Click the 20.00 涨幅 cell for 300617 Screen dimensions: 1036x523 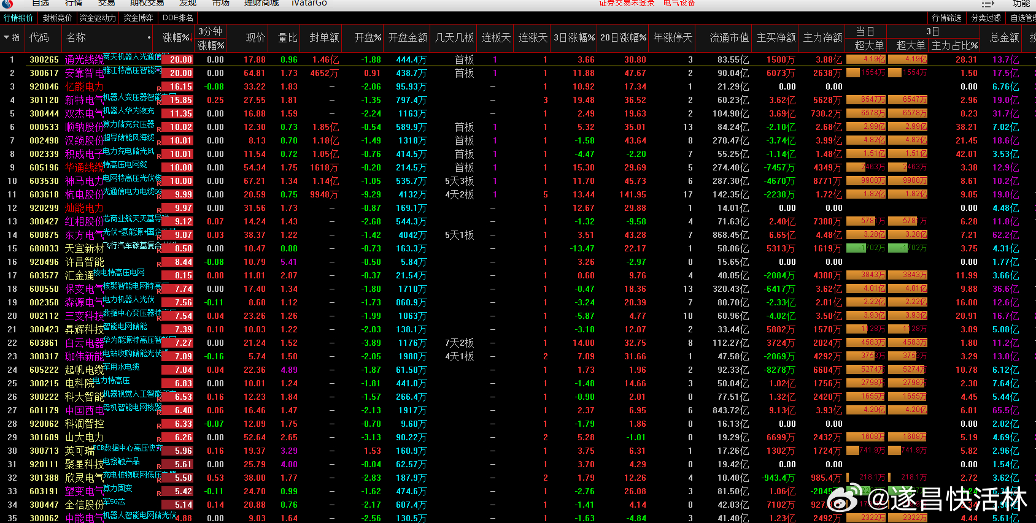[x=178, y=74]
